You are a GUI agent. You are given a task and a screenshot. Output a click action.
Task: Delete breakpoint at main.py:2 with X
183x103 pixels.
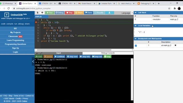175,45
